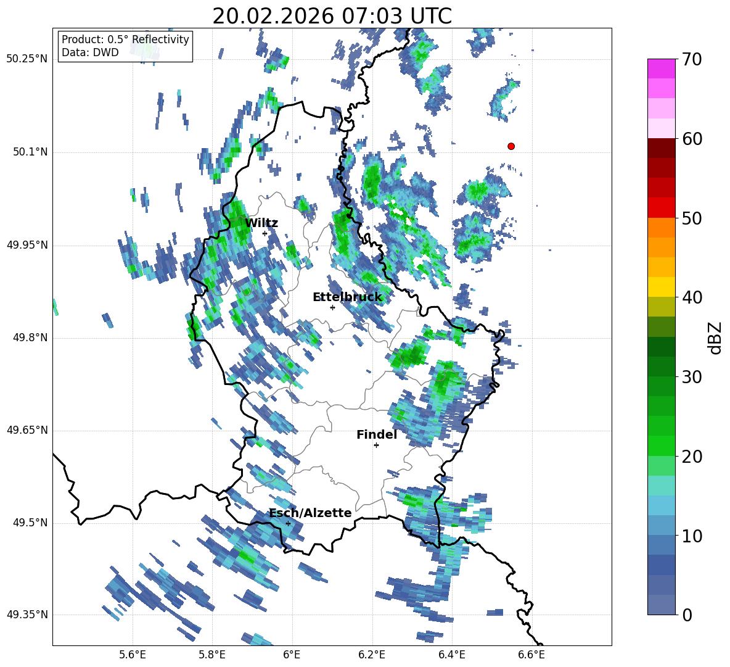
Task: Click the 60 colorbar tick label
Action: coord(691,139)
